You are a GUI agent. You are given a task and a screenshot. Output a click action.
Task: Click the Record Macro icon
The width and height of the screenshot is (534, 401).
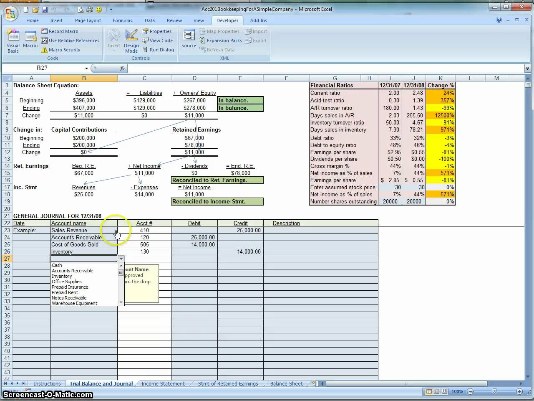point(45,31)
